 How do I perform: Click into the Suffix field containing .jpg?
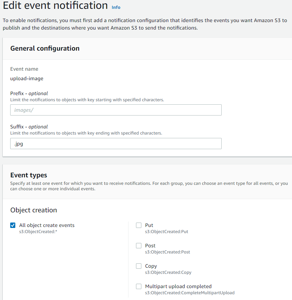tap(116, 143)
